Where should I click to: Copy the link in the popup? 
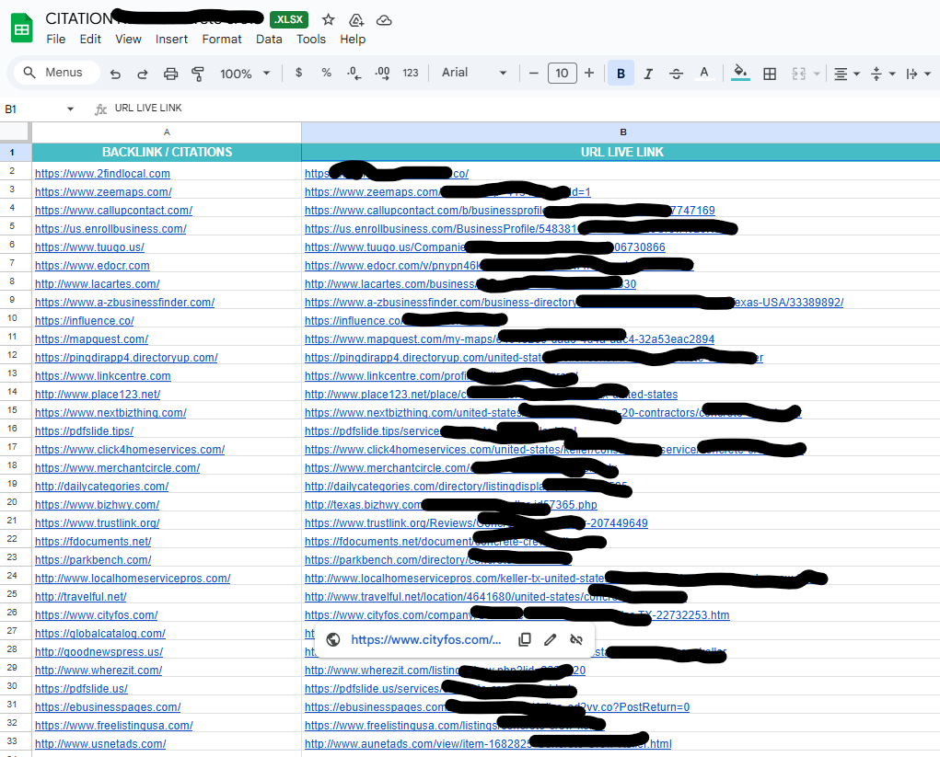pos(525,639)
